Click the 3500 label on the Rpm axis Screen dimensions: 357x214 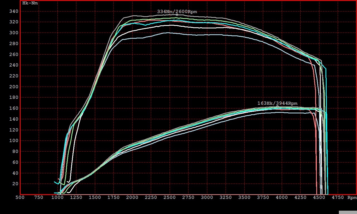(244, 198)
